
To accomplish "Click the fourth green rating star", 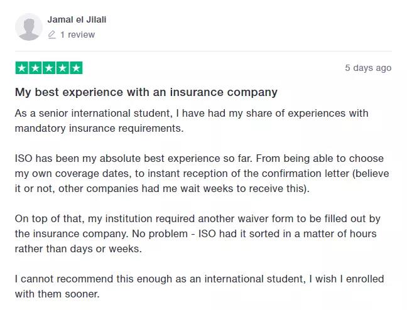I will click(62, 68).
